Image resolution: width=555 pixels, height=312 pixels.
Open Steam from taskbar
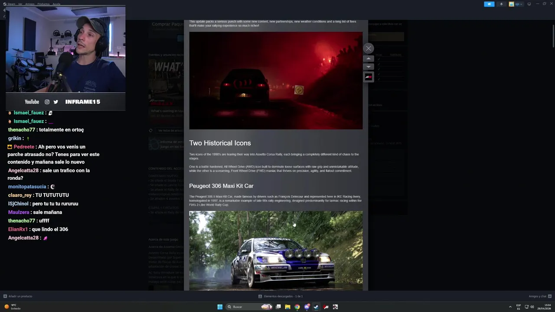pyautogui.click(x=316, y=307)
